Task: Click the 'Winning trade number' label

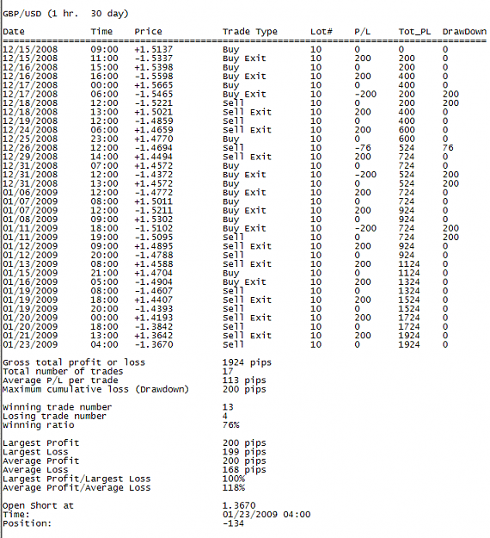Action: click(58, 407)
